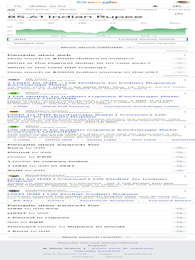Click the converted amount field 25683.39

coord(35,43)
